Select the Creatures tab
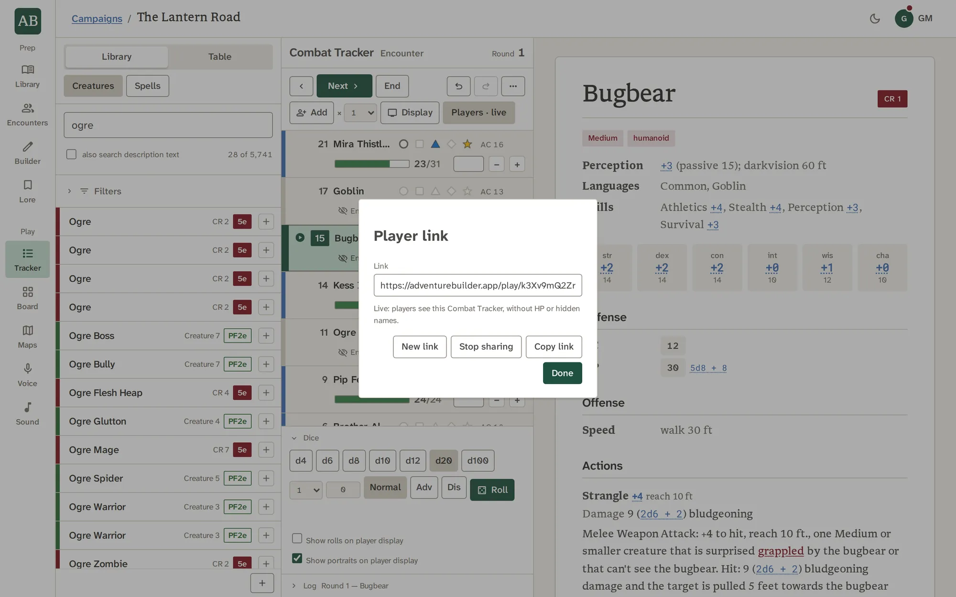 tap(93, 86)
